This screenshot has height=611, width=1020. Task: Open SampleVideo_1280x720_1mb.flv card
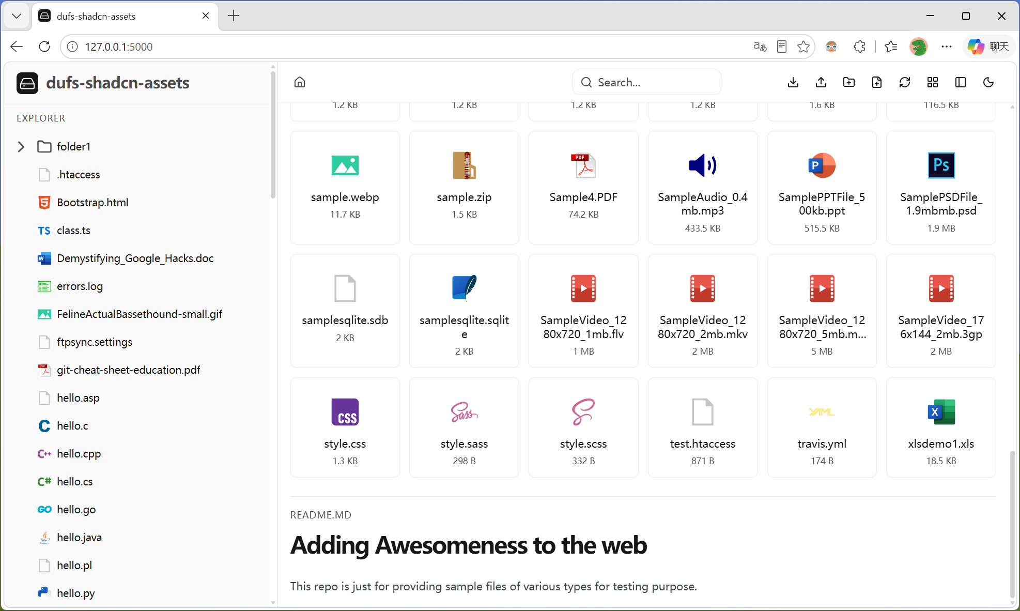click(x=583, y=311)
